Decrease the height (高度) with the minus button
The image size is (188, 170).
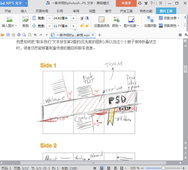(x=49, y=18)
